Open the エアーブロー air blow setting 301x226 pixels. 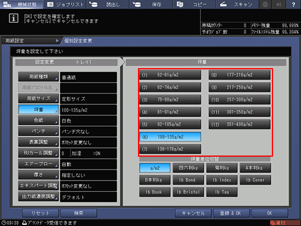pyautogui.click(x=38, y=164)
